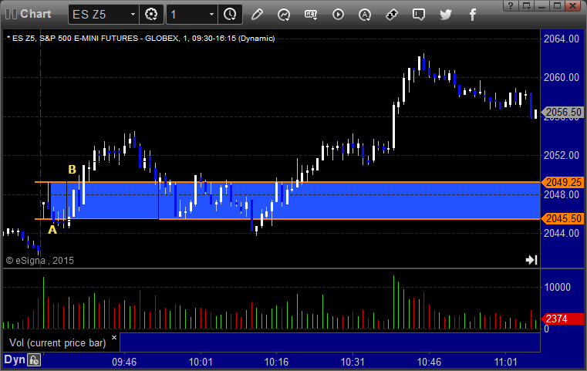The height and width of the screenshot is (371, 587).
Task: Open the symbol ES Z5 dropdown arrow
Action: pos(133,15)
